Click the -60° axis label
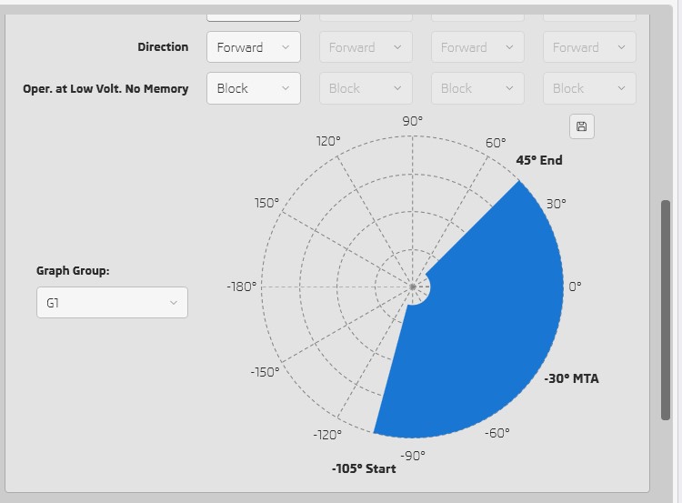Screen dimensions: 682x503 [x=496, y=433]
